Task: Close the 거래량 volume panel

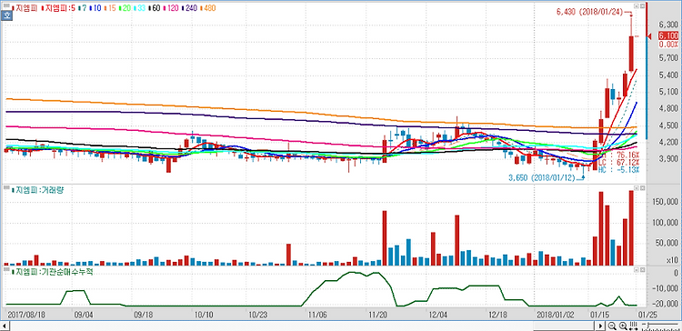Action: (x=642, y=188)
